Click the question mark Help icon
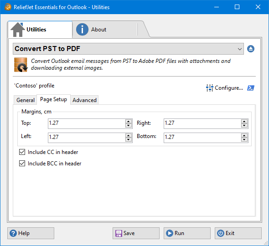The height and width of the screenshot is (246, 269). (x=13, y=233)
